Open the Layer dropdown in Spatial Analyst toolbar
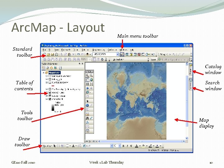224x168 pixels. [189, 59]
